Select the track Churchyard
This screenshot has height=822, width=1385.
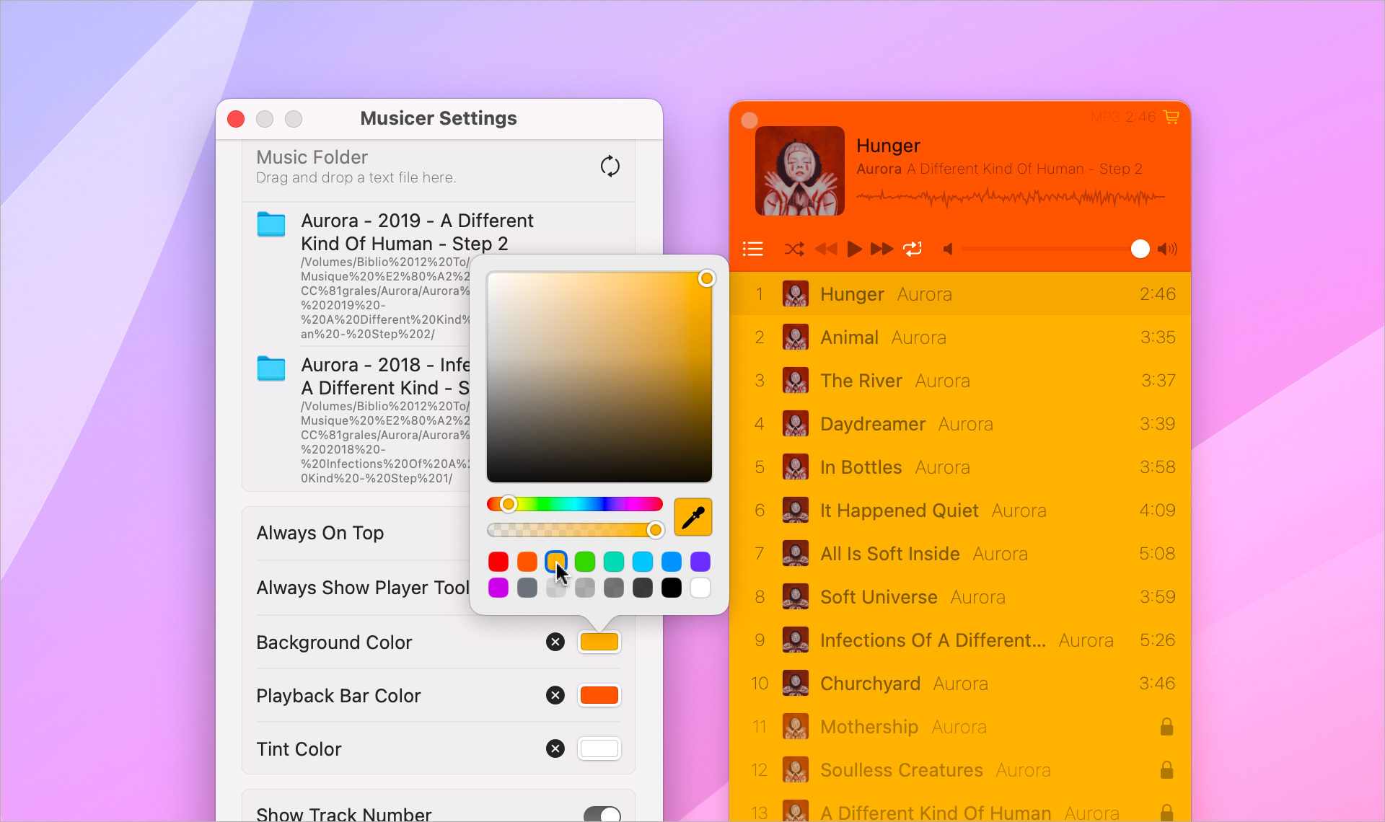tap(960, 683)
